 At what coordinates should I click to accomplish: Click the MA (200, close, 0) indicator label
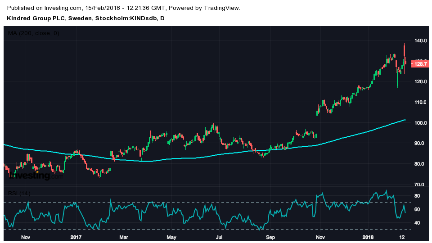pos(34,33)
